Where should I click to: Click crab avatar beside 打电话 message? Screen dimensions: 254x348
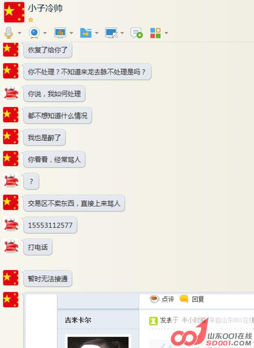(x=11, y=247)
